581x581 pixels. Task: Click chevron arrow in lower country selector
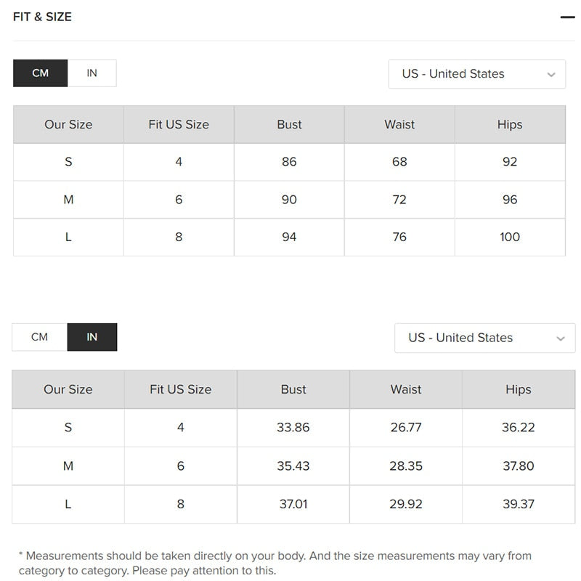pos(560,338)
